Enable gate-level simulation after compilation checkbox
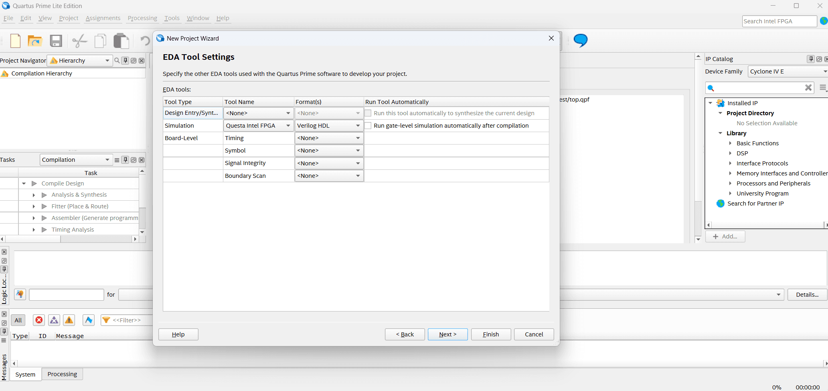This screenshot has height=391, width=828. coord(368,126)
